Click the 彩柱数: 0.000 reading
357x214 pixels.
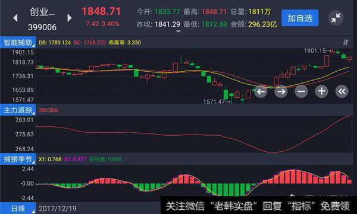pyautogui.click(x=105, y=159)
